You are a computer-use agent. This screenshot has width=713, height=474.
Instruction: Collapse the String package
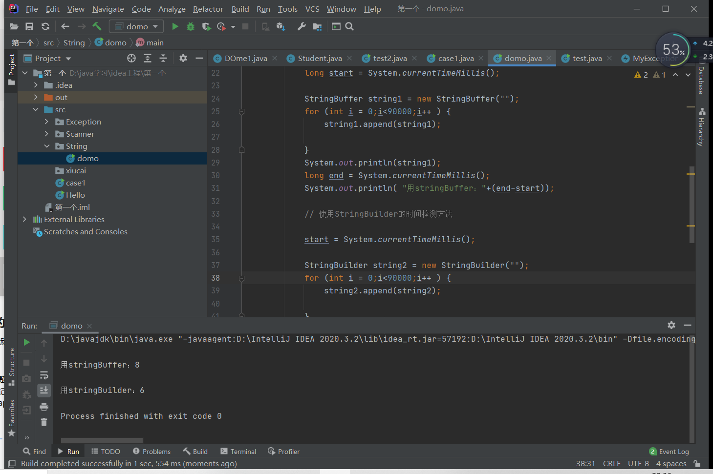coord(47,146)
